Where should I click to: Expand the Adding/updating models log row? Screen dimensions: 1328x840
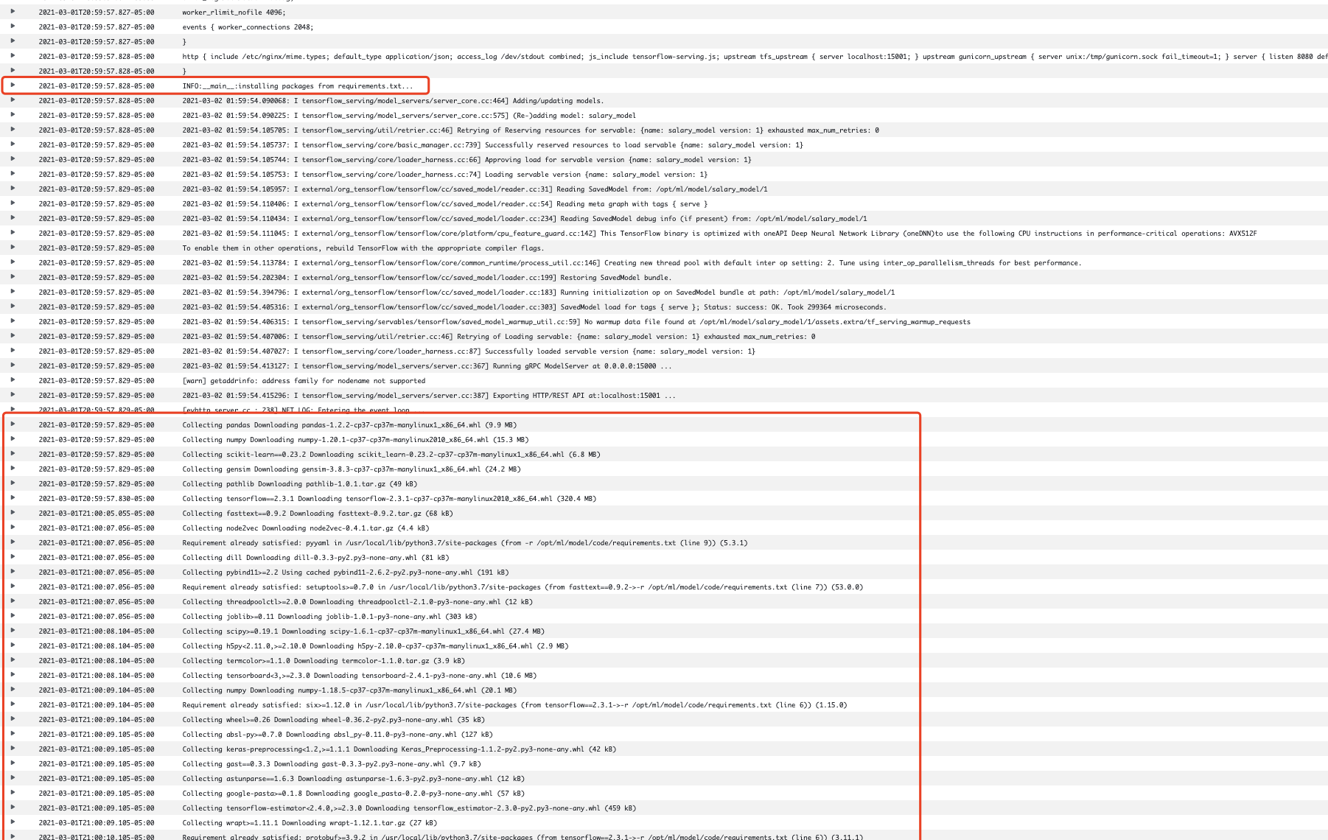pos(13,100)
